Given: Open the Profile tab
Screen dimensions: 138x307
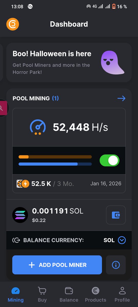Looking at the screenshot, I should tap(122, 295).
